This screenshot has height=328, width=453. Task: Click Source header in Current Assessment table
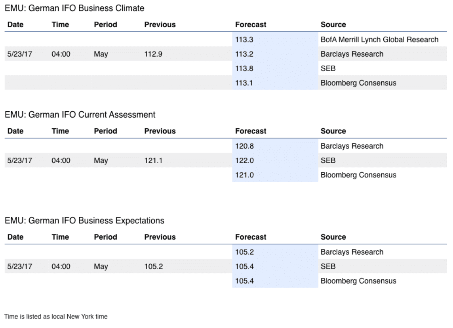click(333, 131)
